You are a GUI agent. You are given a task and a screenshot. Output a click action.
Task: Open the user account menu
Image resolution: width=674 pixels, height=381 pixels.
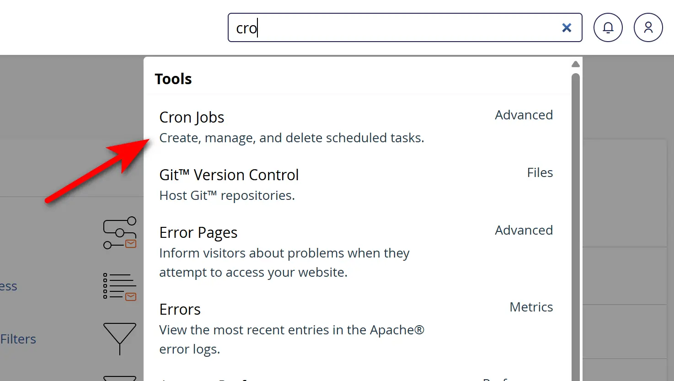coord(648,27)
